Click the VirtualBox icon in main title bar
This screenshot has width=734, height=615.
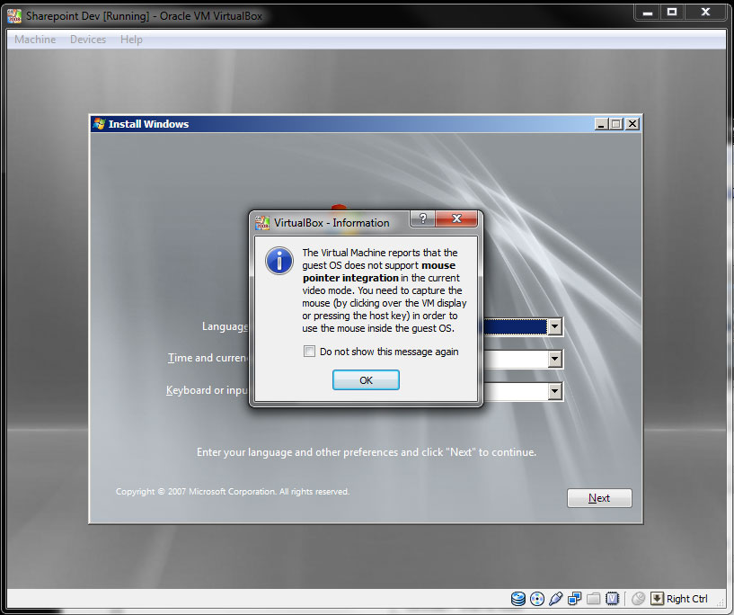point(14,16)
